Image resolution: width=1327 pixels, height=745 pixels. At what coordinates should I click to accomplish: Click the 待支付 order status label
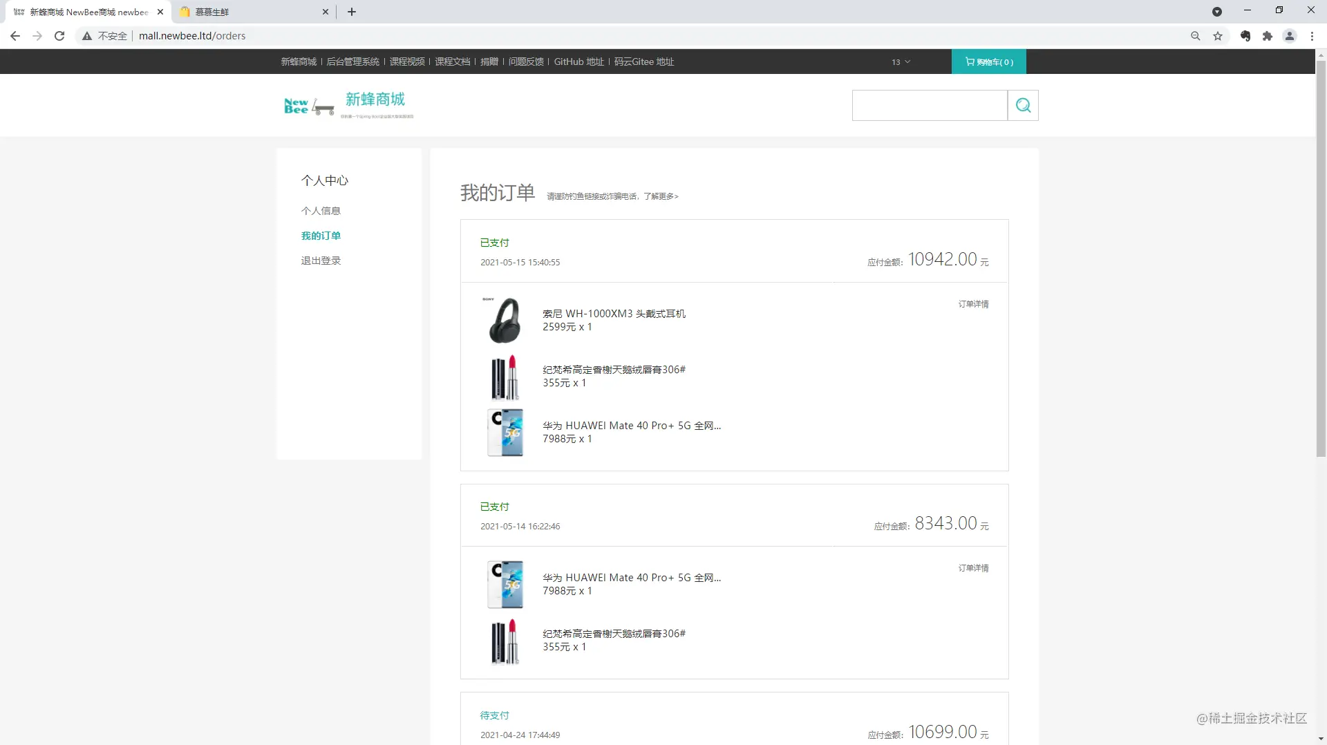[x=494, y=715]
